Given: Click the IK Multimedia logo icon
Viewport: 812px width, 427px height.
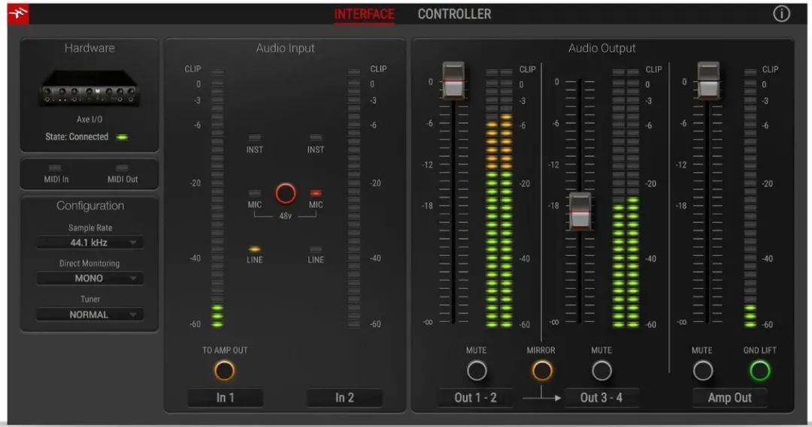Looking at the screenshot, I should pyautogui.click(x=18, y=14).
